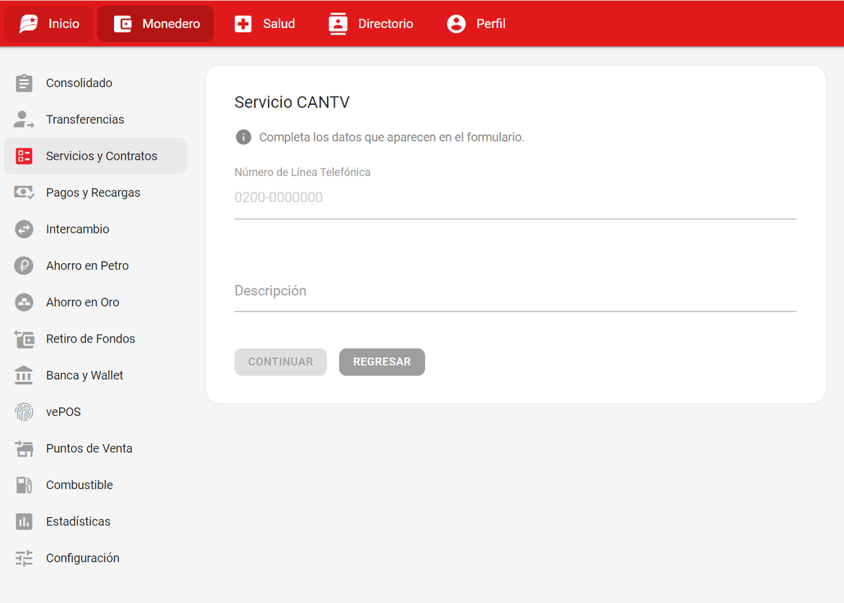Open the Inicio tab label
Viewport: 844px width, 603px height.
[x=64, y=24]
